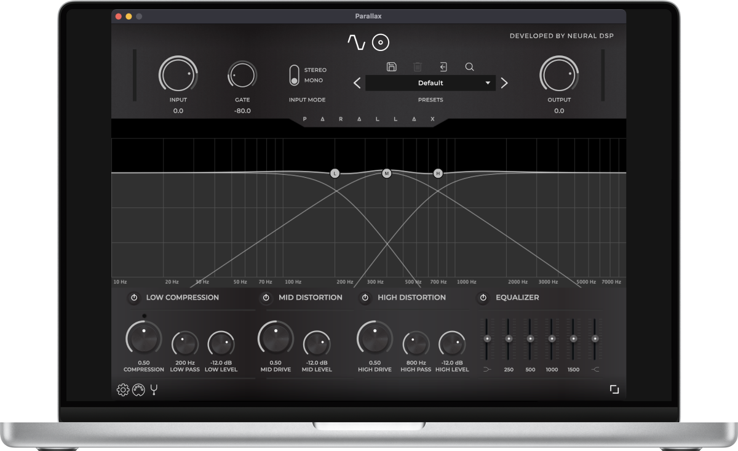Toggle Equalizer power button
Screen dimensions: 738x451
483,298
